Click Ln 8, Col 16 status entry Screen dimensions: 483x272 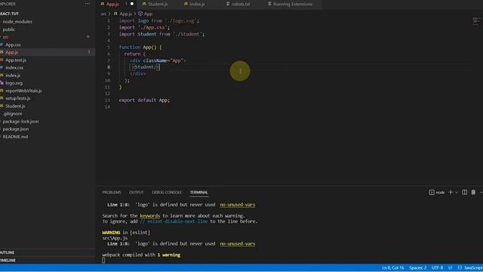[x=392, y=267]
